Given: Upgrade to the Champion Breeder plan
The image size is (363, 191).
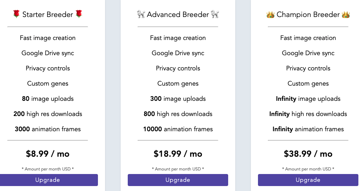Looking at the screenshot, I should coord(308,180).
